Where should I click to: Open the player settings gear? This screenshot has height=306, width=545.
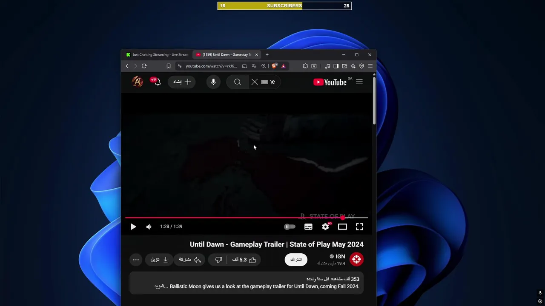pos(325,227)
